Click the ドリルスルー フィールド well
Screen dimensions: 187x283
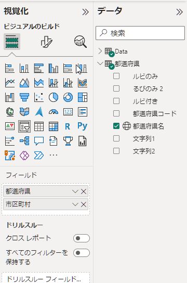[x=46, y=278]
